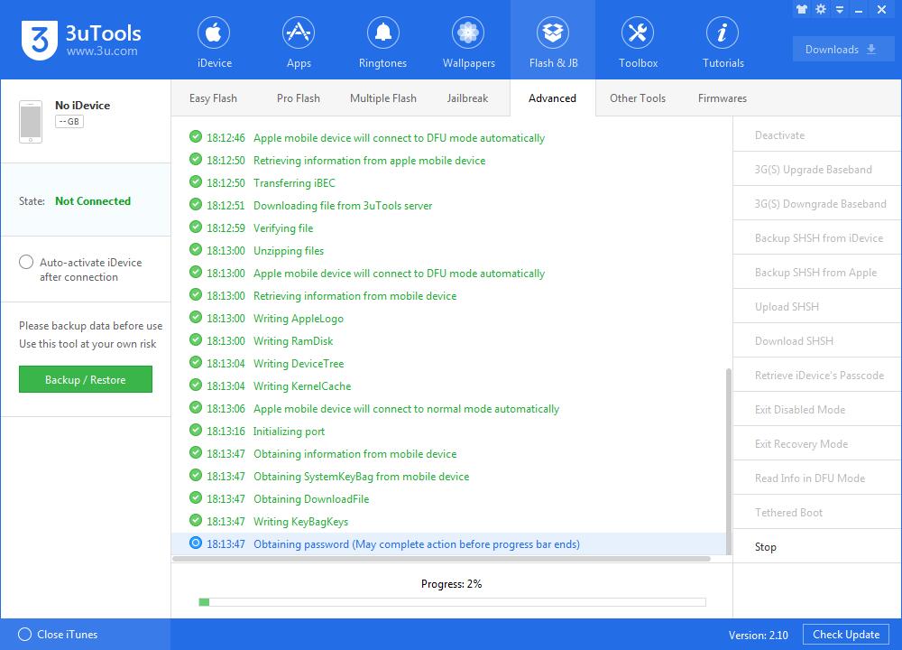Select the 'Obtaining password' log row
This screenshot has width=902, height=650.
pos(448,543)
